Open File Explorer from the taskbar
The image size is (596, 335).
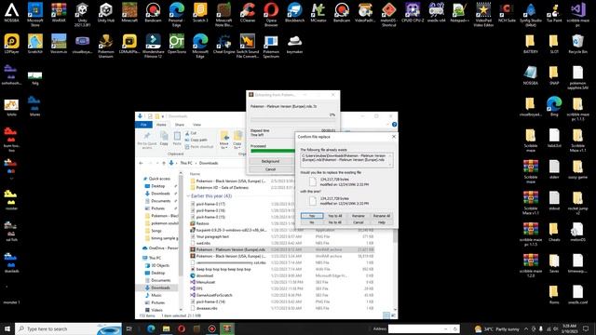(x=166, y=328)
